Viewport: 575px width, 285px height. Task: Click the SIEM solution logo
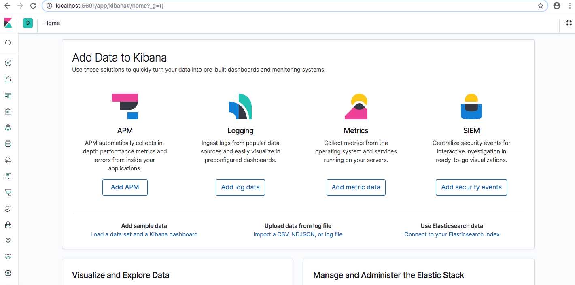coord(471,106)
